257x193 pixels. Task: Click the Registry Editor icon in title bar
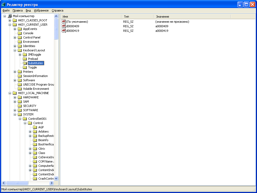pos(3,5)
